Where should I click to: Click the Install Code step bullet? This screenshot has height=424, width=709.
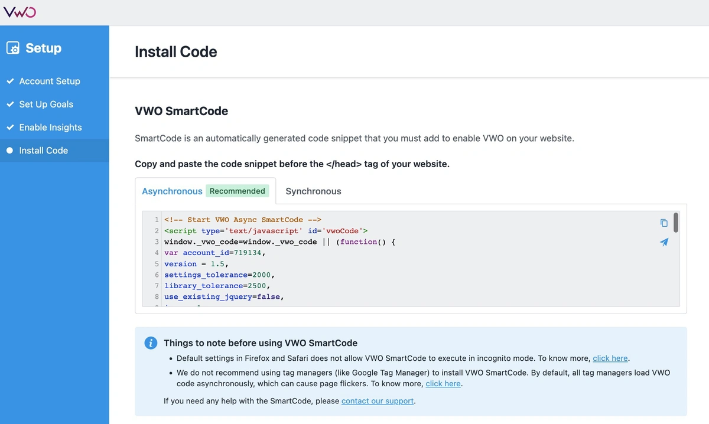(9, 151)
